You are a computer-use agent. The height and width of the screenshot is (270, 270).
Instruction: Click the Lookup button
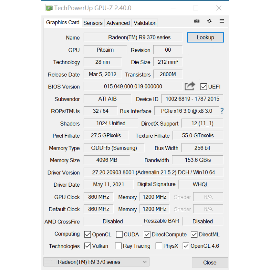(x=206, y=37)
